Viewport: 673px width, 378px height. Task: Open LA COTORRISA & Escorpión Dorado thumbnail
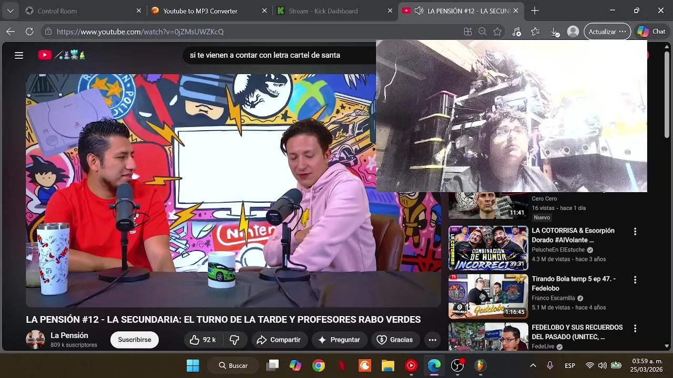point(488,248)
